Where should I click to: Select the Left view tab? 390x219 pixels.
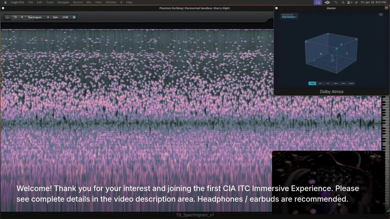pos(320,83)
